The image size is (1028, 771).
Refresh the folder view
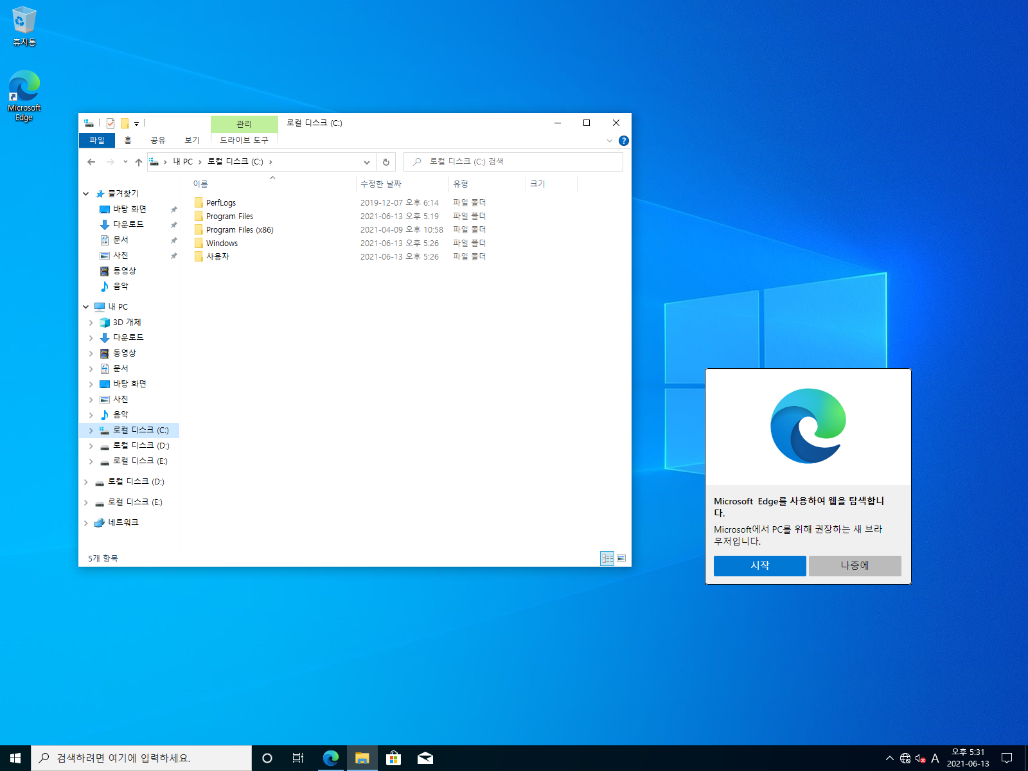(x=386, y=162)
